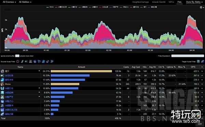Click the Filter Expression input field

(188, 56)
